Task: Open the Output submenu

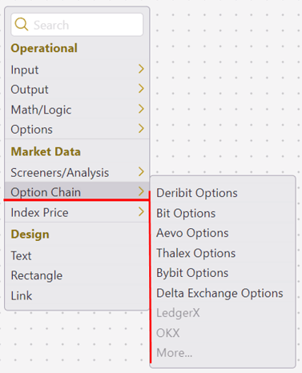Action: pyautogui.click(x=77, y=89)
